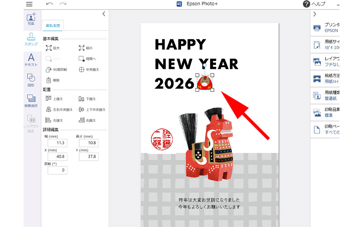Edit the height (高さ) field 10.8
The image size is (363, 227).
pyautogui.click(x=88, y=143)
